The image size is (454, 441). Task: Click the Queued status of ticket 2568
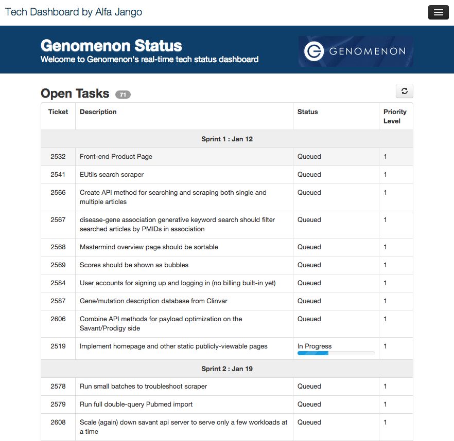(x=309, y=247)
